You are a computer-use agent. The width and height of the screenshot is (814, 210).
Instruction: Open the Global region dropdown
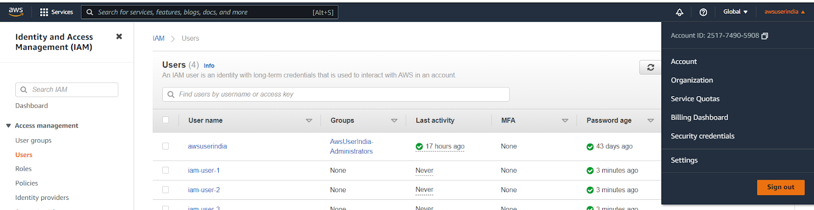click(735, 12)
